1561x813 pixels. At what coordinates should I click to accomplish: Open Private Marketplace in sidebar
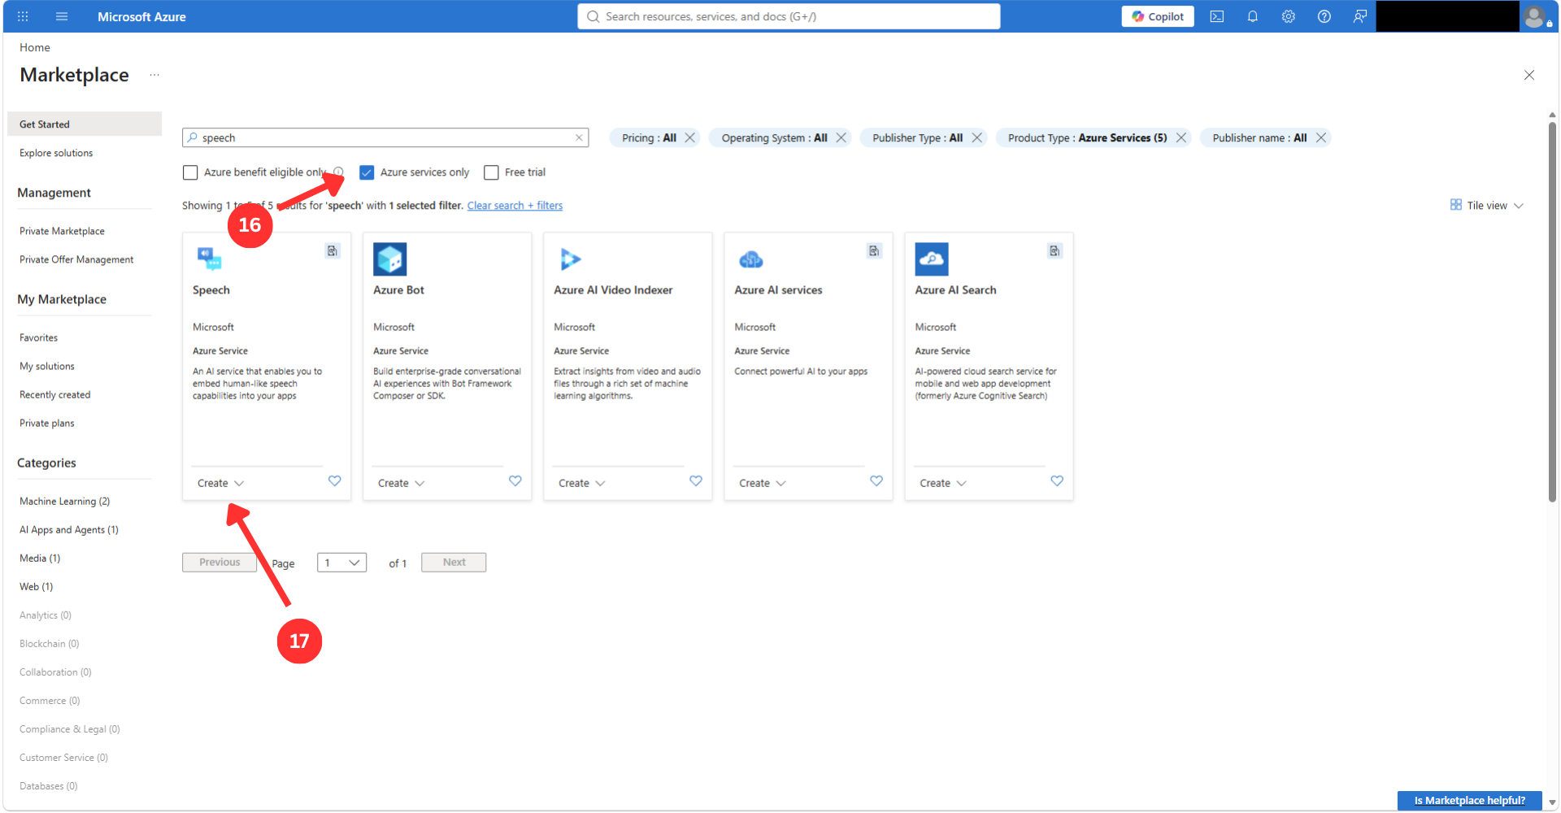[x=62, y=231]
